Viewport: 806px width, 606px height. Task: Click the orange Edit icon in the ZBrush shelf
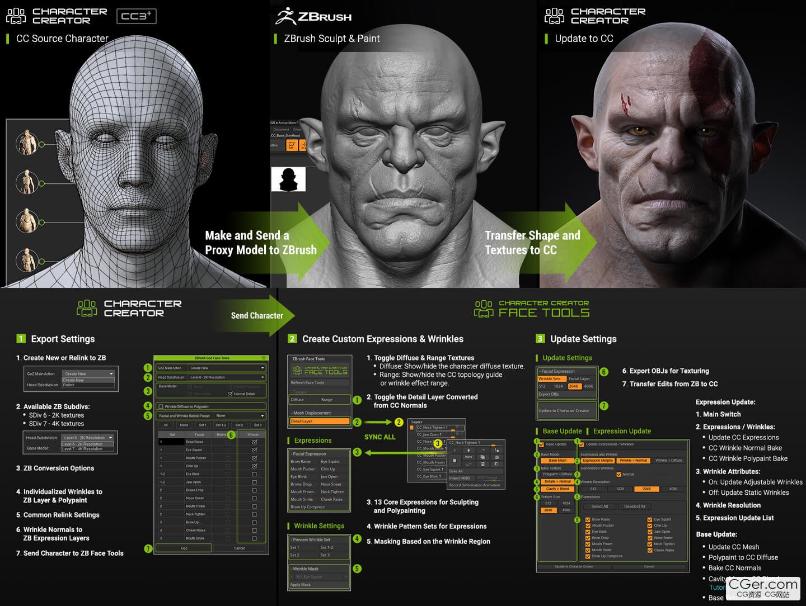tap(292, 145)
